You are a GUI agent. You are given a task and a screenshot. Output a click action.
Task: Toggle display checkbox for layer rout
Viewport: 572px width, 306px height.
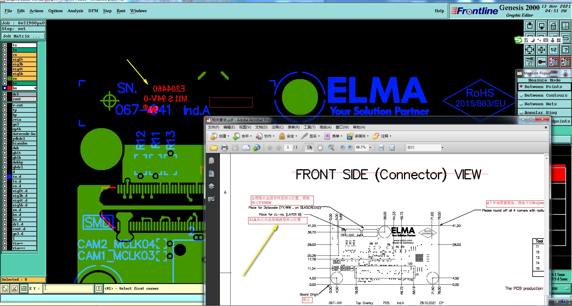click(x=5, y=99)
